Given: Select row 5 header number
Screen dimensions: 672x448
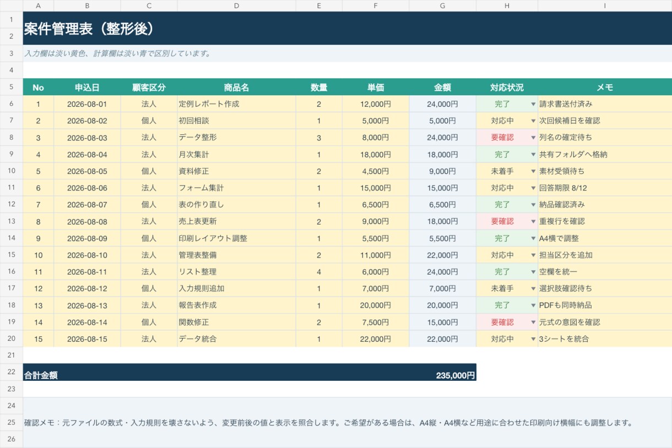Looking at the screenshot, I should coord(11,87).
